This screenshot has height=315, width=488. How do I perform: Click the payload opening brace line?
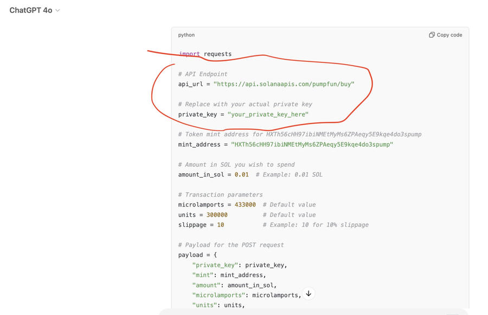pyautogui.click(x=197, y=255)
